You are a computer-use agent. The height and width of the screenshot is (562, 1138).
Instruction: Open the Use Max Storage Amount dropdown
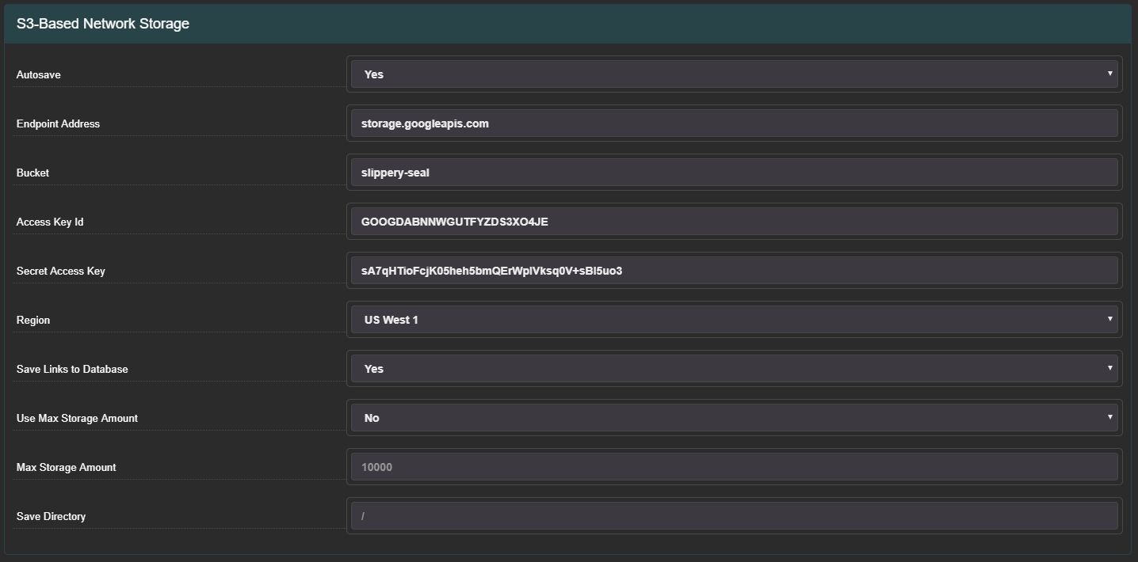tap(735, 418)
